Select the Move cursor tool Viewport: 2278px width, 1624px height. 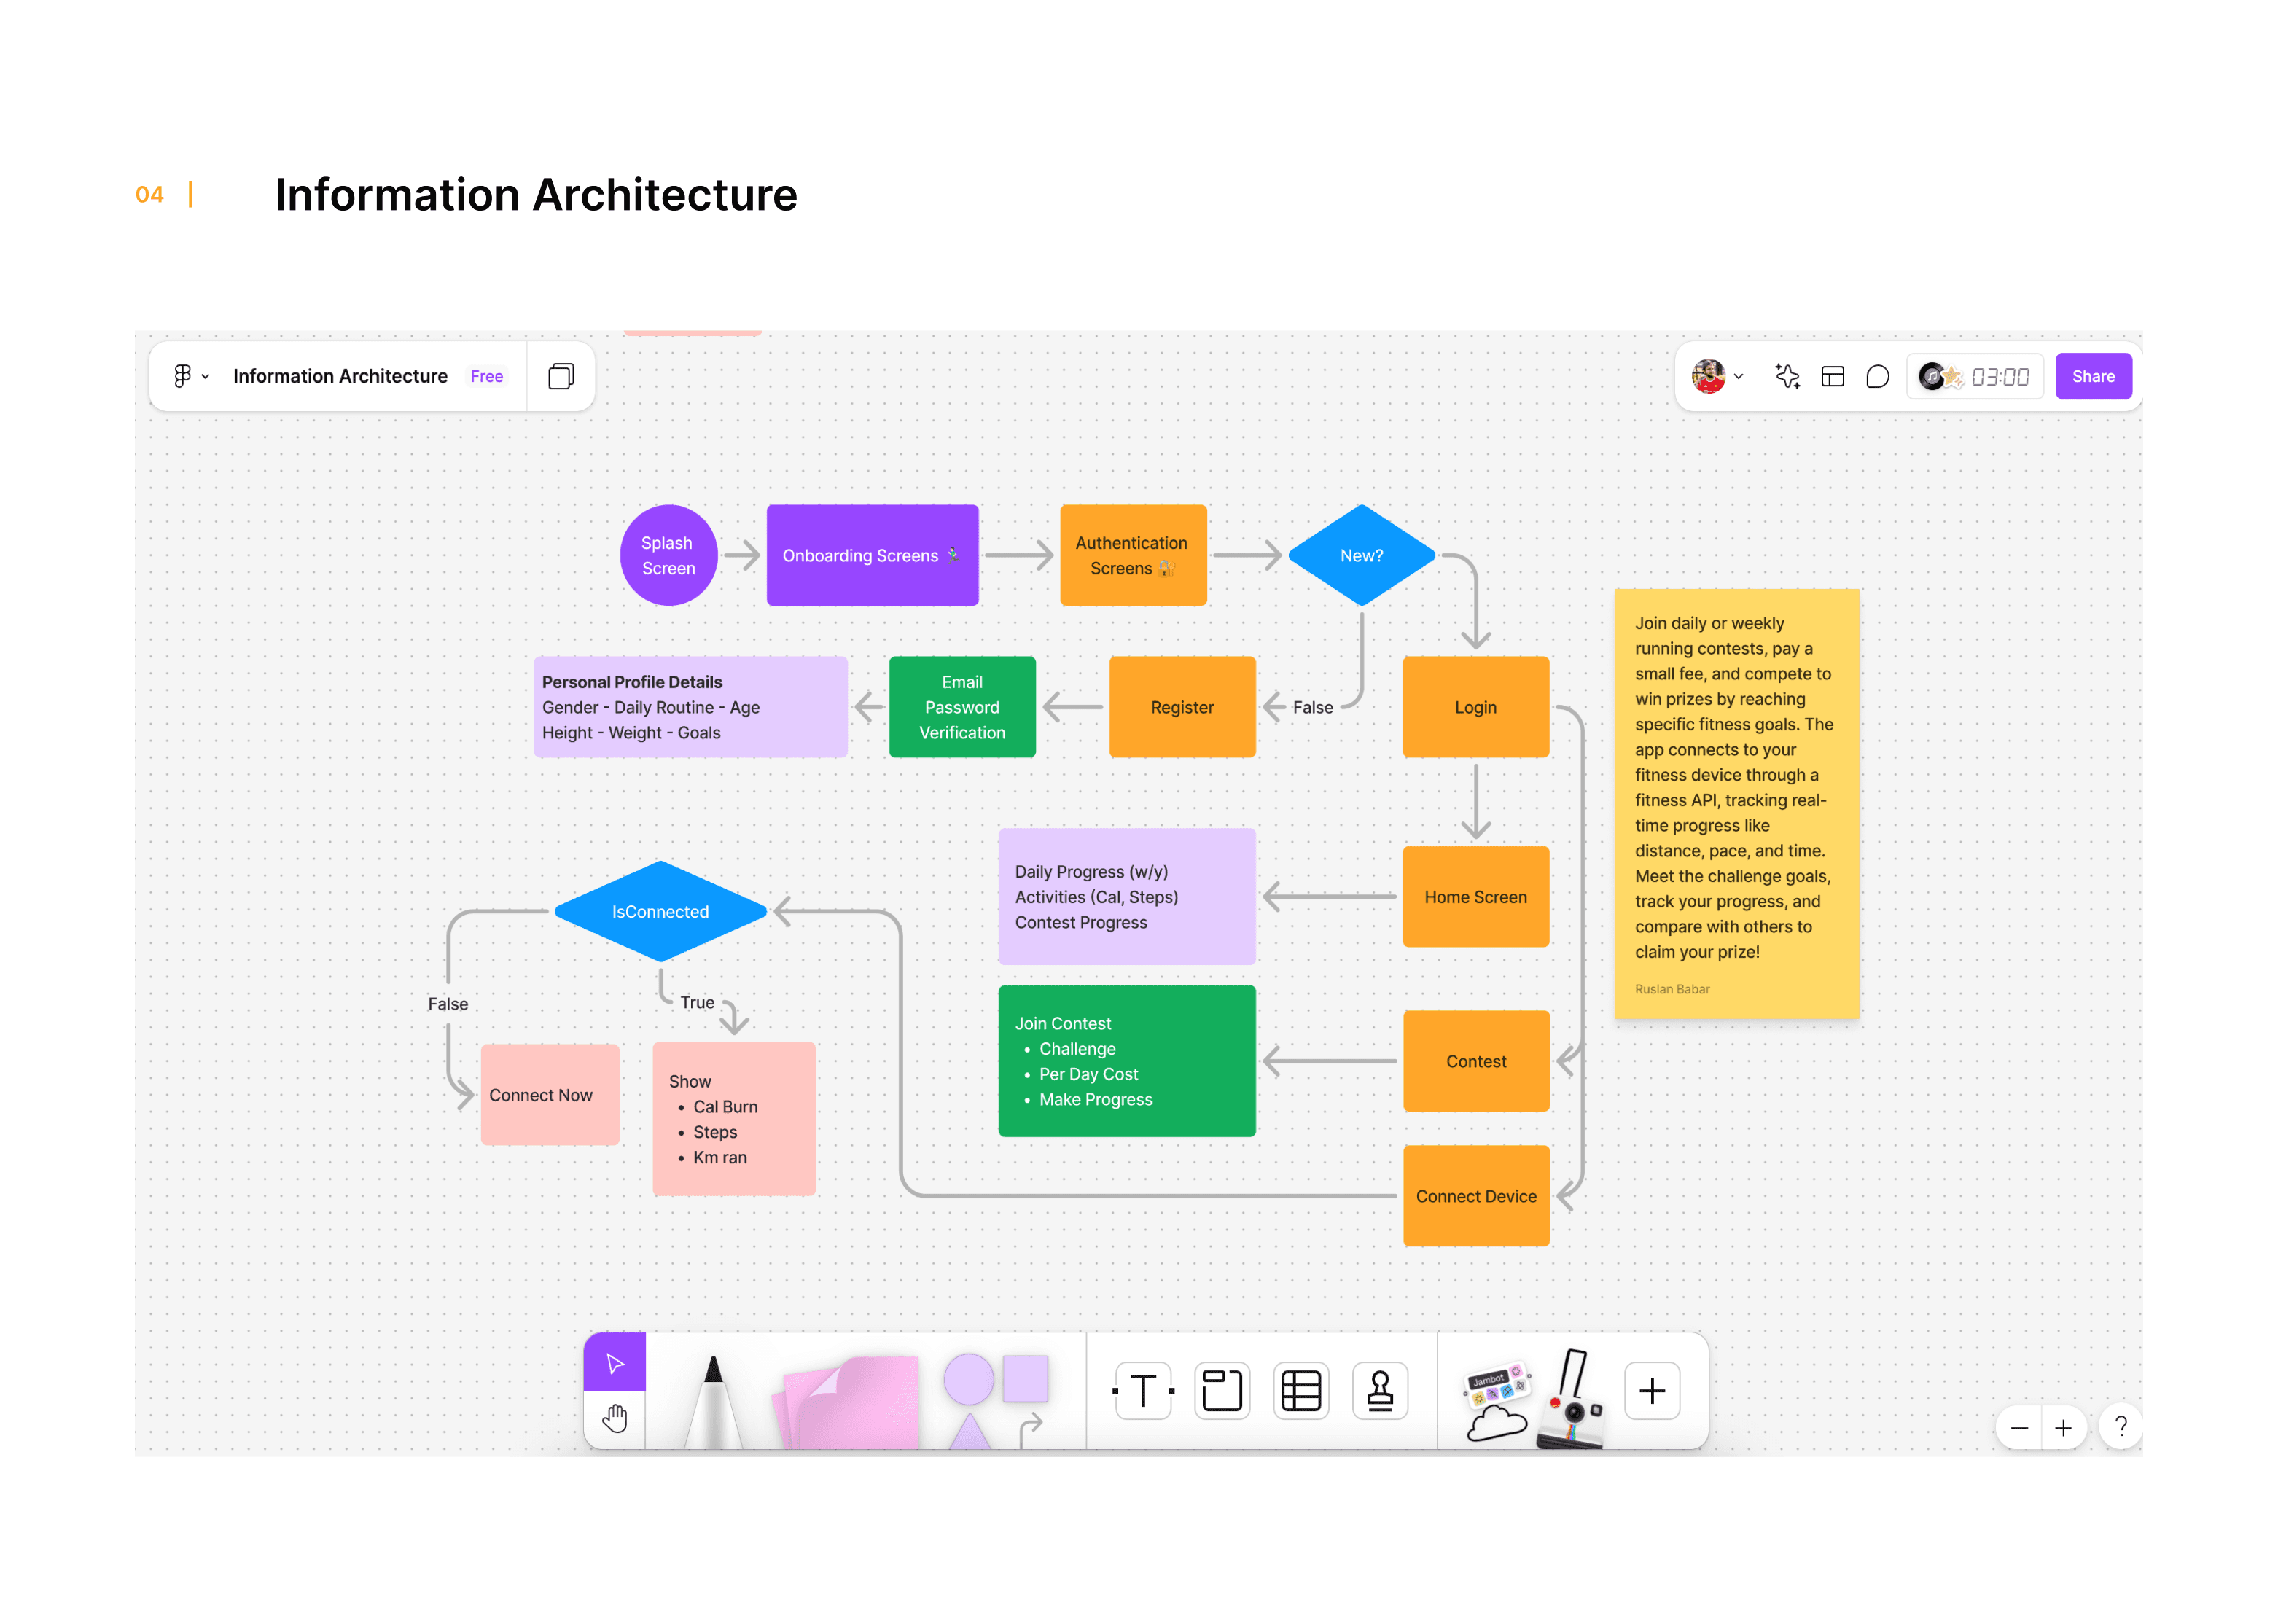[614, 1362]
